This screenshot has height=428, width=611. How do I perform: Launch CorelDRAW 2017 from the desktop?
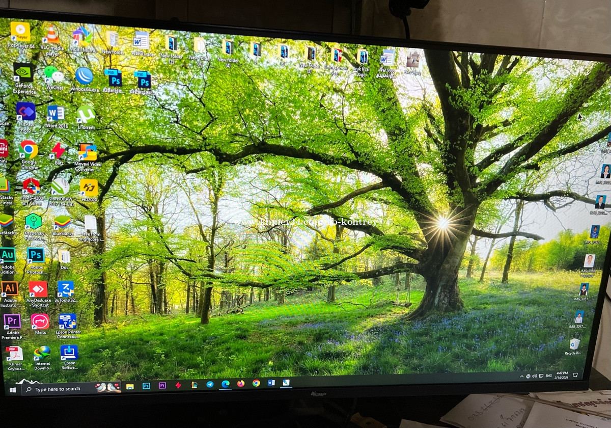coord(61,192)
